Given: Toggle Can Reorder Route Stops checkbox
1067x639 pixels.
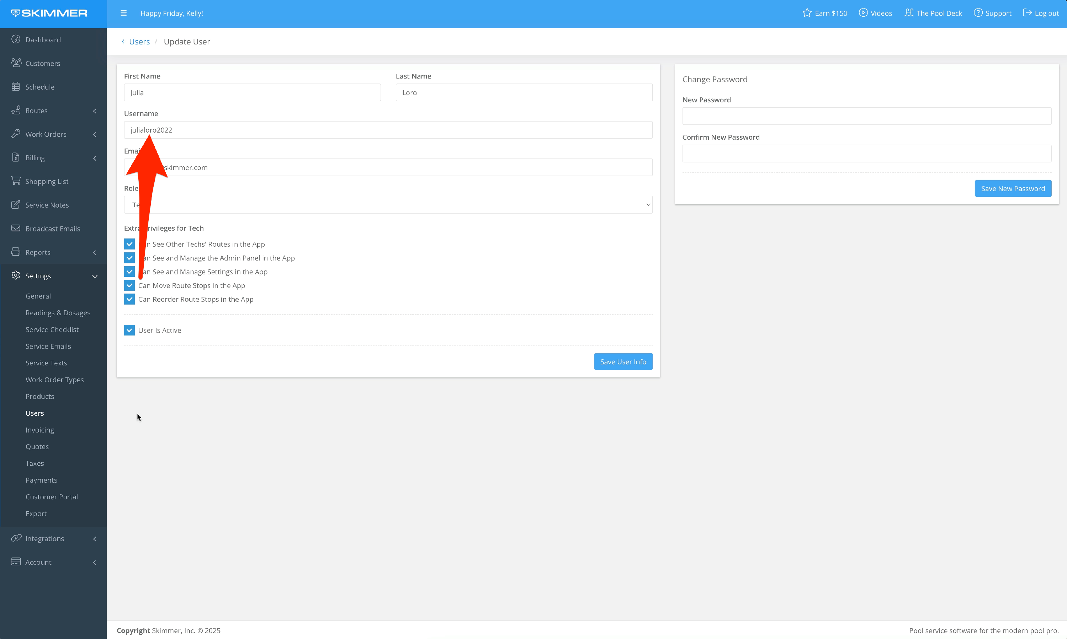Looking at the screenshot, I should tap(129, 299).
